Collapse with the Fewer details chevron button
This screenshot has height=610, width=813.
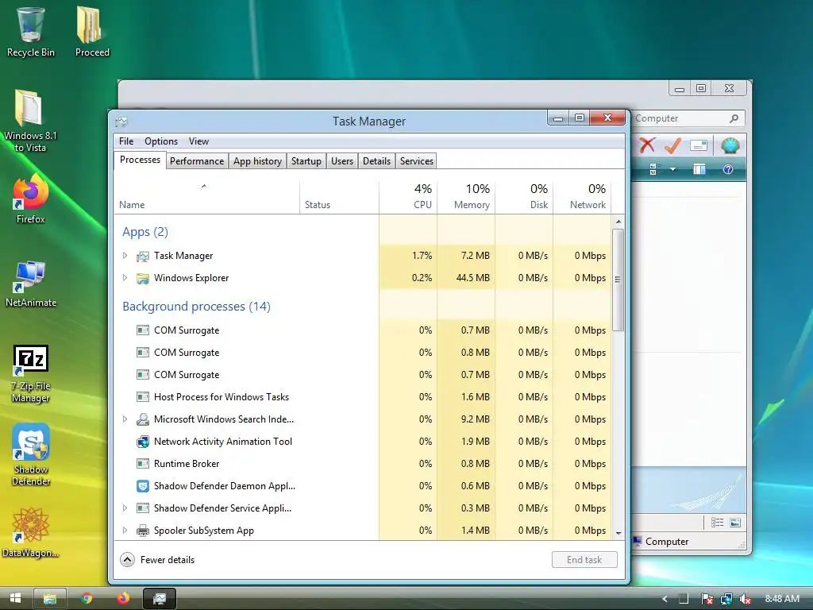127,560
